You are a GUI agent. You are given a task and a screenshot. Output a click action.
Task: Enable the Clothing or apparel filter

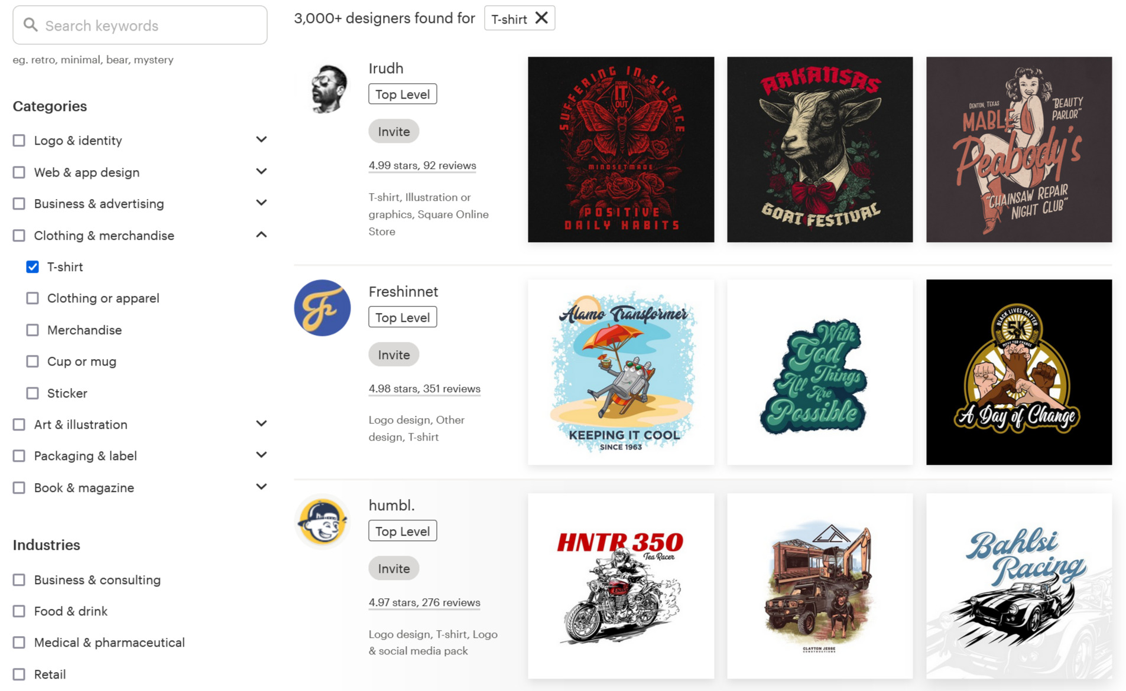[33, 298]
